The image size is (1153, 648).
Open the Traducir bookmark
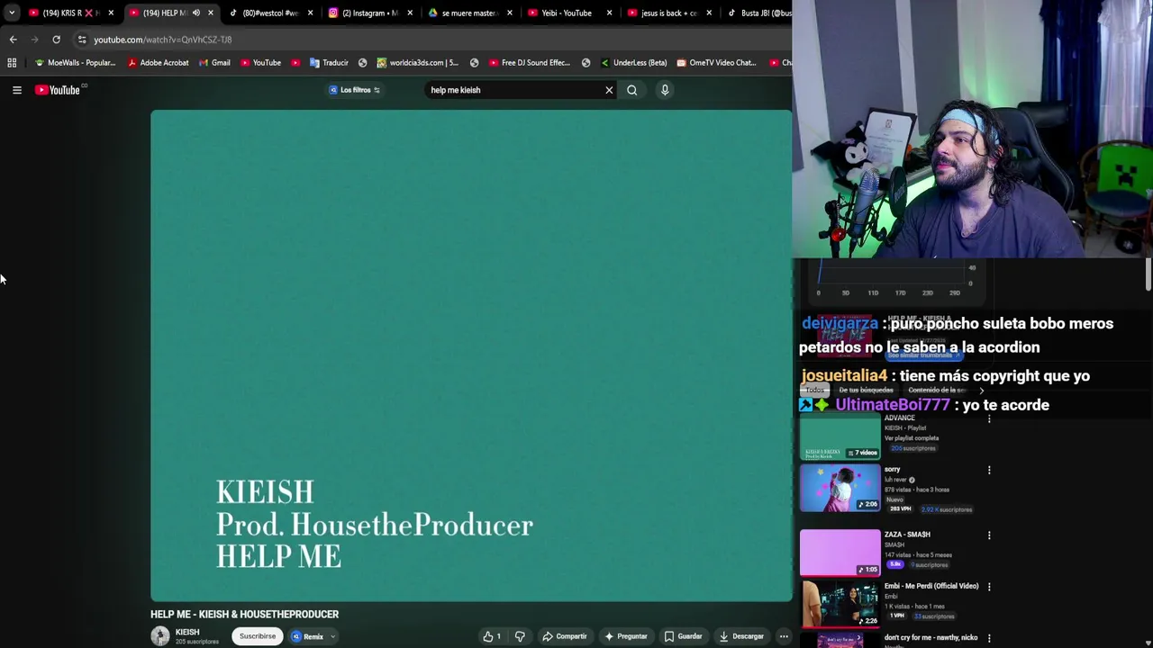coord(329,63)
